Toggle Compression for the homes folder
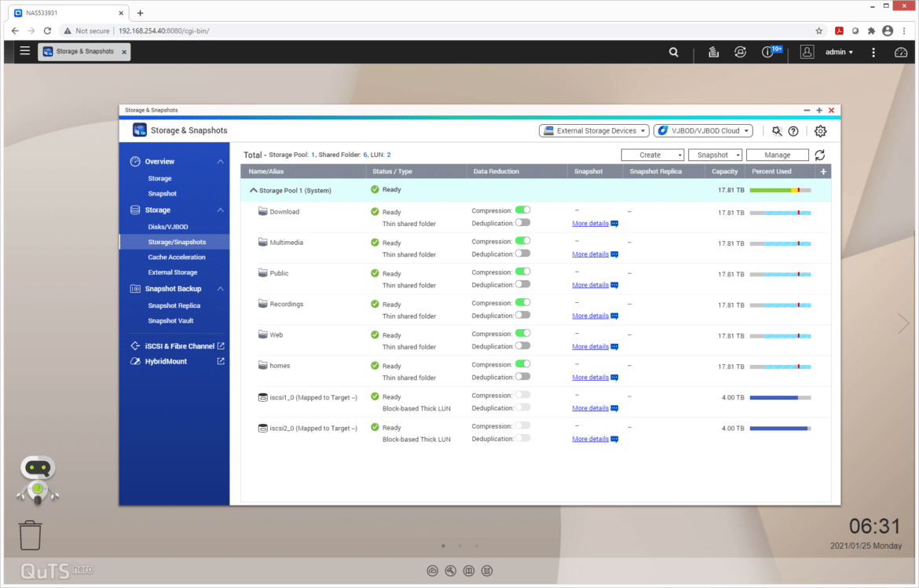Image resolution: width=919 pixels, height=588 pixels. point(523,364)
